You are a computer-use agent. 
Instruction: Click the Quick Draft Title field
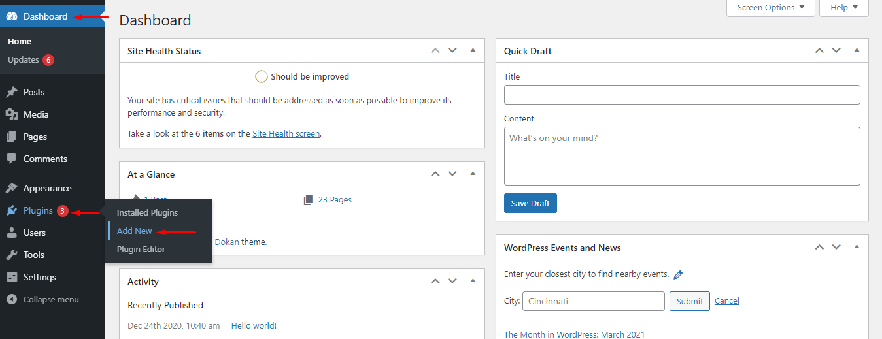[x=681, y=95]
